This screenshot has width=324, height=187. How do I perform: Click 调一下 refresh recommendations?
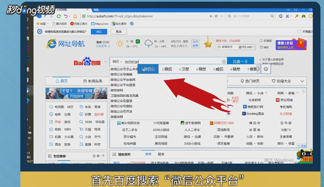(x=98, y=156)
